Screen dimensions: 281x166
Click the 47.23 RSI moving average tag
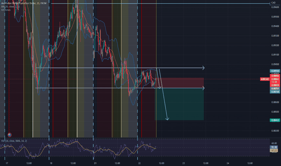tap(274, 150)
